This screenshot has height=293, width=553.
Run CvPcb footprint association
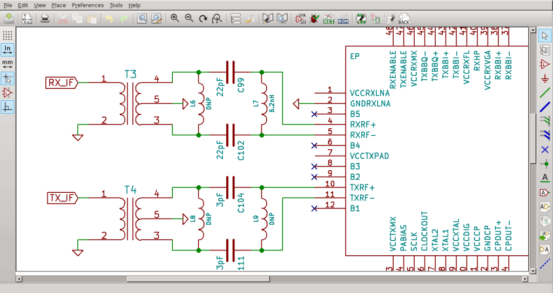tap(375, 18)
